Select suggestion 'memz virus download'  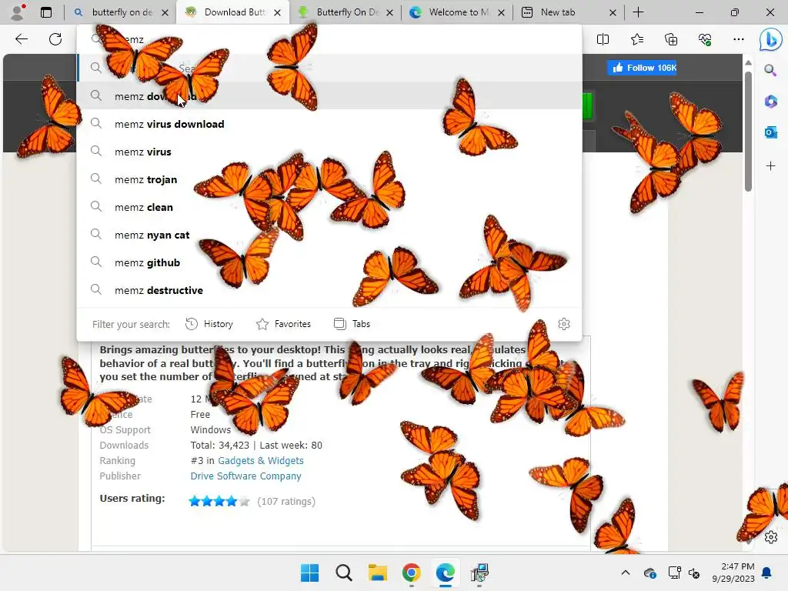329,124
